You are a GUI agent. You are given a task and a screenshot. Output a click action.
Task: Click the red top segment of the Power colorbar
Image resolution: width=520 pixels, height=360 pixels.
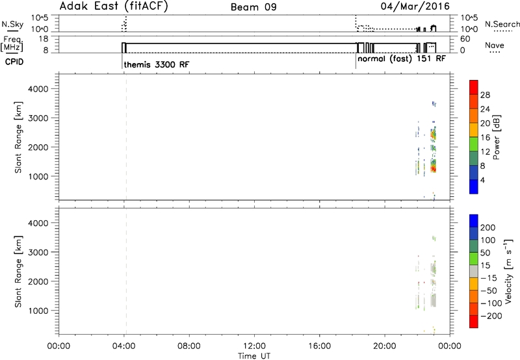point(474,87)
